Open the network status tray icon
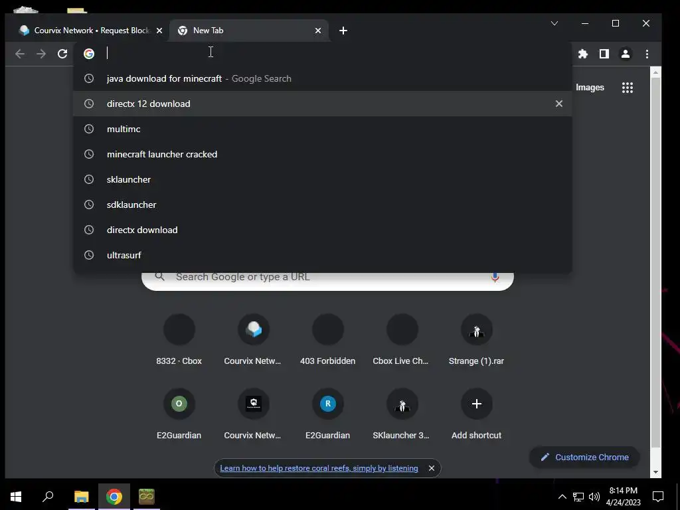The height and width of the screenshot is (510, 680). click(x=578, y=497)
